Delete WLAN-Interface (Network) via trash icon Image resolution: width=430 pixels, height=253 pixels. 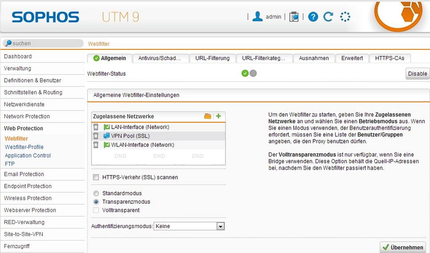tap(96, 145)
